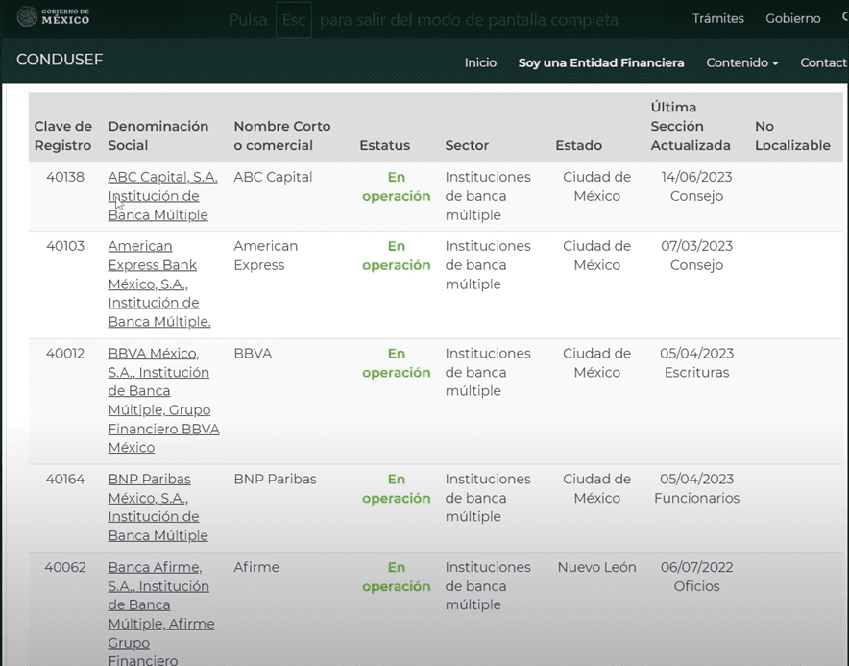Click the Gobierno de México logo
This screenshot has height=666, width=849.
55,17
